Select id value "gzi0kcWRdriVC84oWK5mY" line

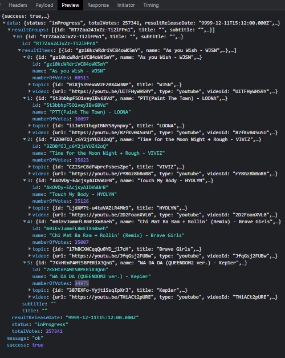[71, 64]
